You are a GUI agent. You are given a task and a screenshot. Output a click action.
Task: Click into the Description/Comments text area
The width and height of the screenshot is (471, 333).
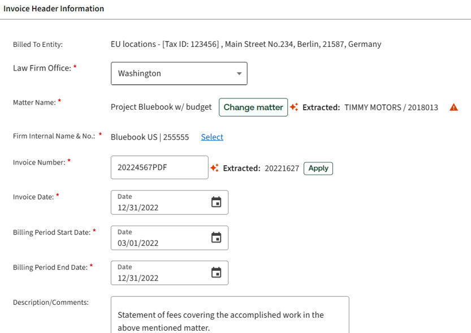[230, 315]
